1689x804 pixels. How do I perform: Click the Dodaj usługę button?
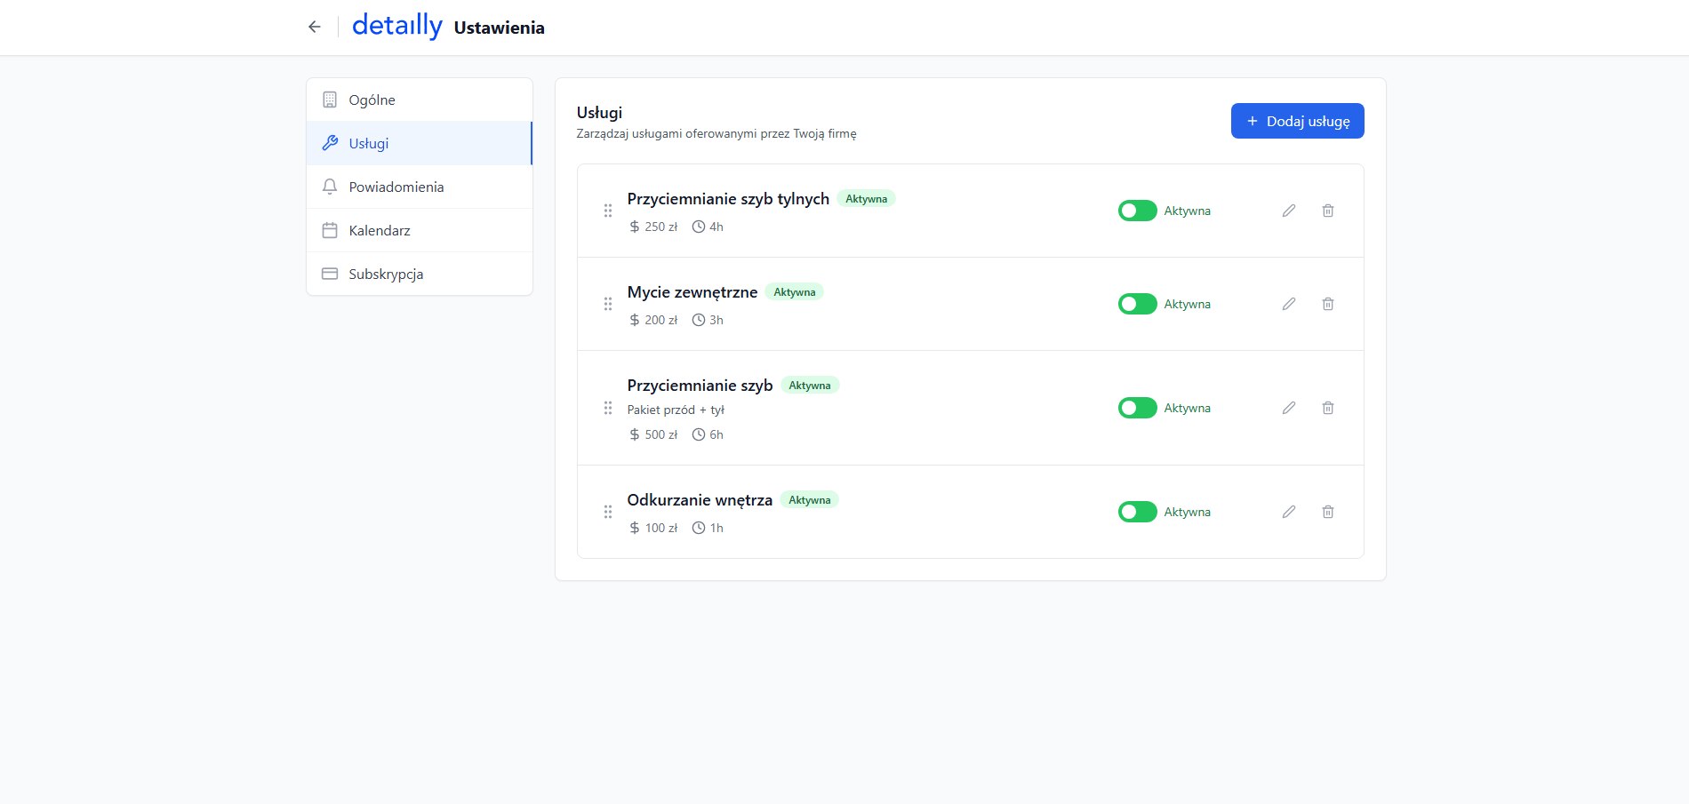(x=1297, y=121)
